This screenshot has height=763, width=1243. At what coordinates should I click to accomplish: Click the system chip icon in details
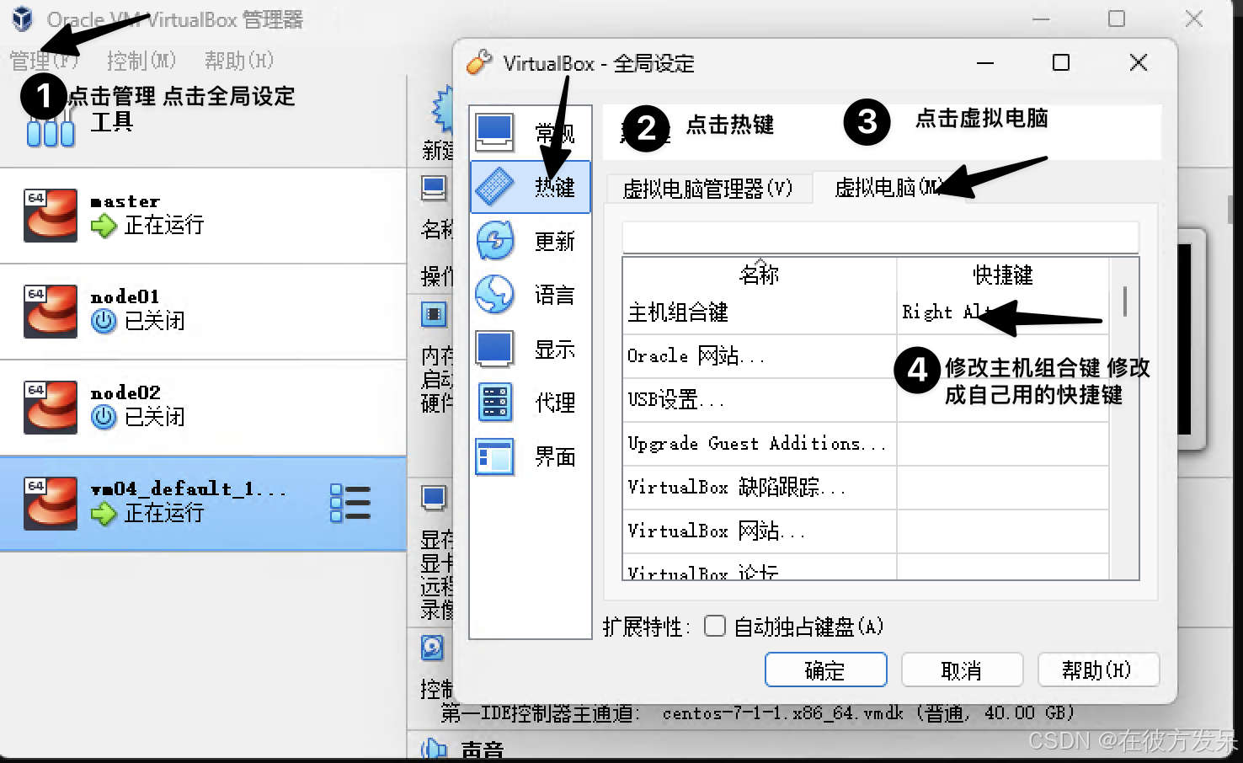[434, 314]
